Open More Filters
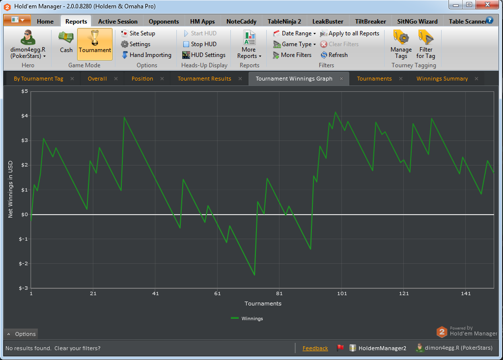The height and width of the screenshot is (360, 503). (292, 55)
